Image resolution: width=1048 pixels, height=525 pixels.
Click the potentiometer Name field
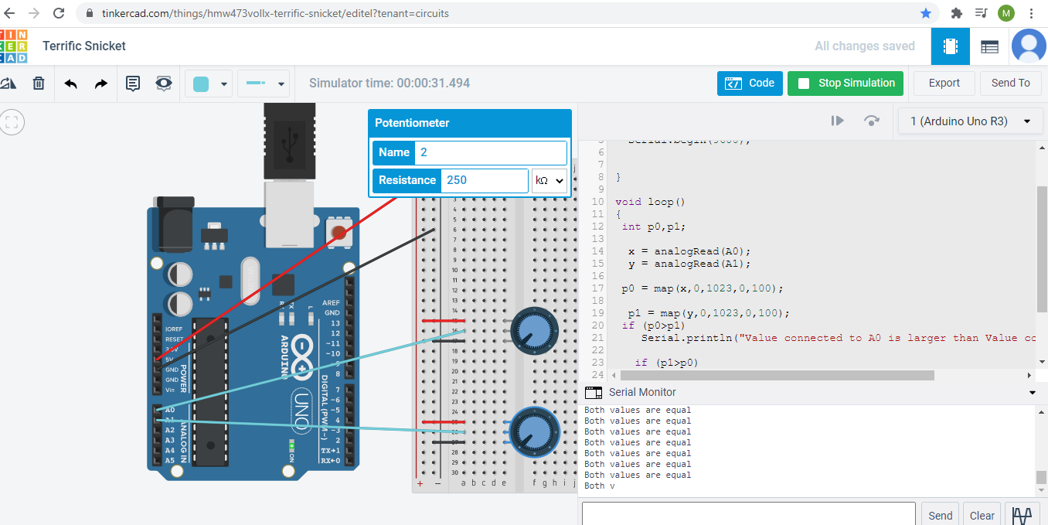(491, 152)
